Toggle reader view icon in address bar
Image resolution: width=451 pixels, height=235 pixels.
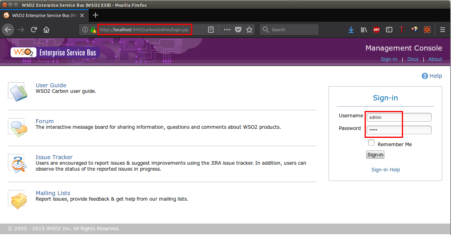coord(211,30)
